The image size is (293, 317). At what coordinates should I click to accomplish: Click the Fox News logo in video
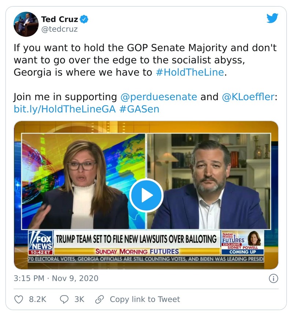pos(41,241)
